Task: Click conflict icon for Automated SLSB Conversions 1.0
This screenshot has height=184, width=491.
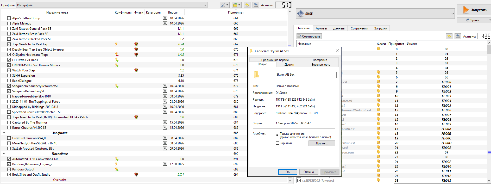Action: tap(117, 159)
